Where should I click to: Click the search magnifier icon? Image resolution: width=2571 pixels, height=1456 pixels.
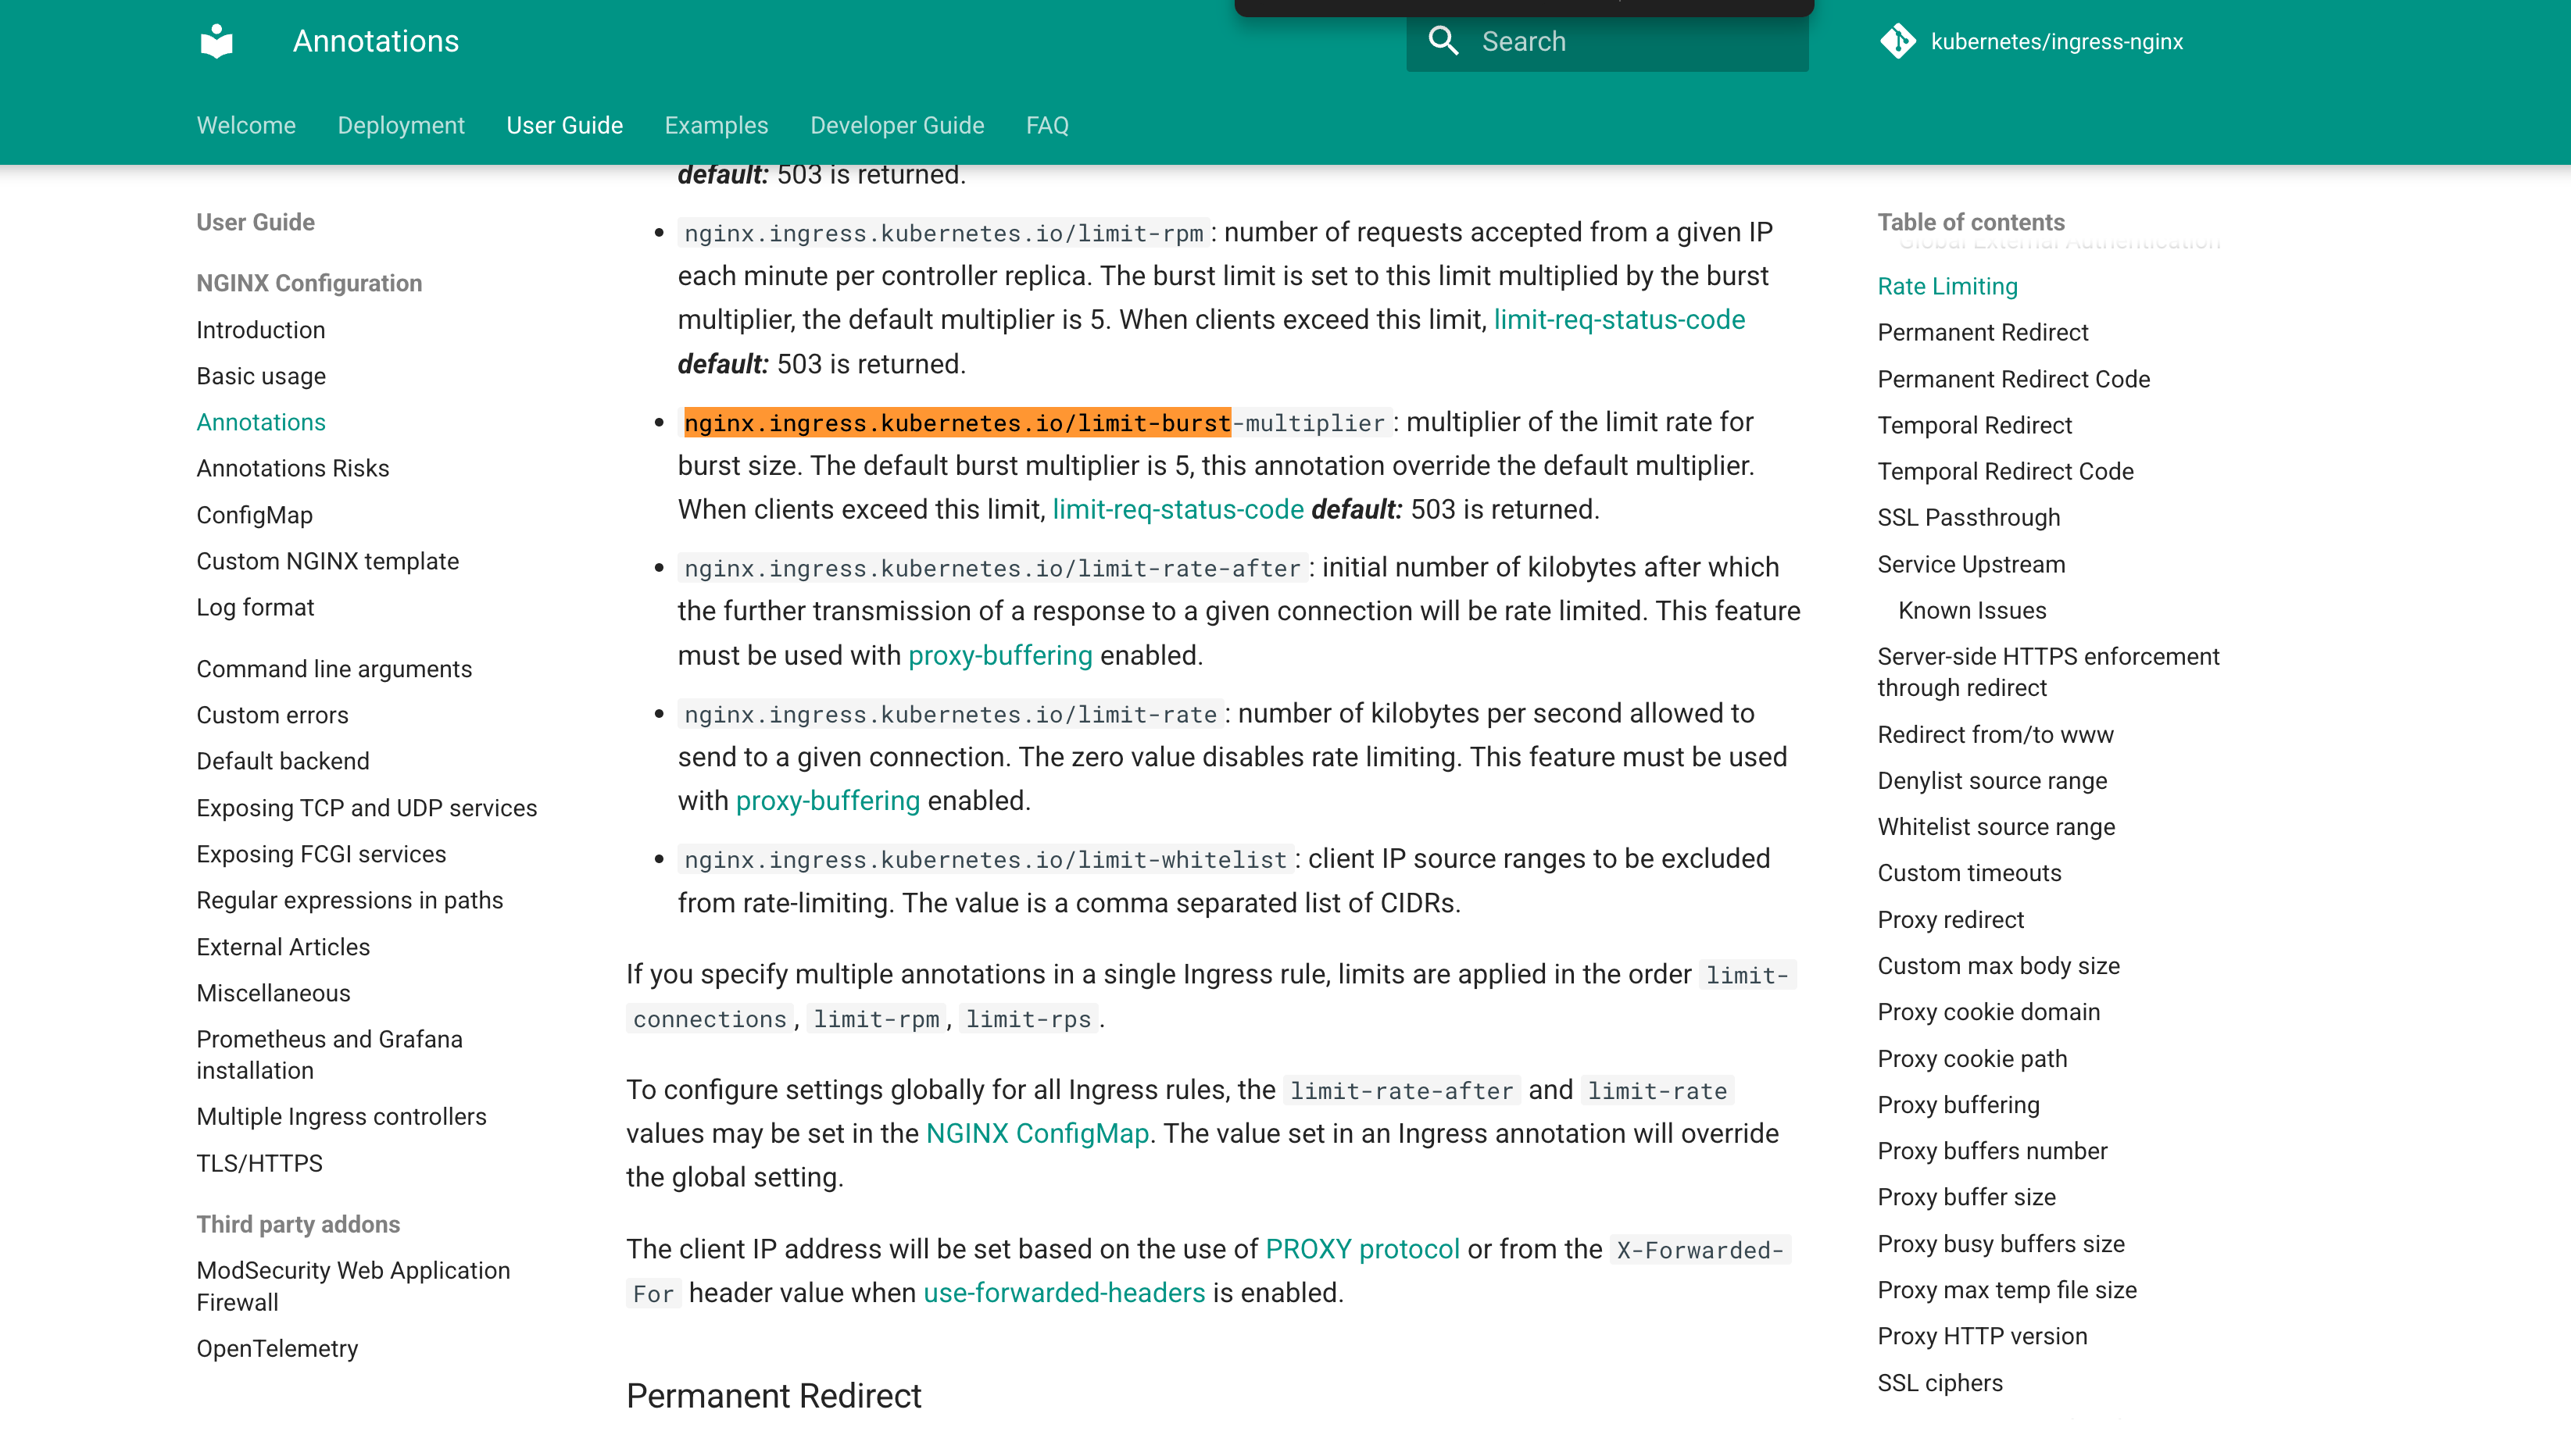tap(1443, 41)
